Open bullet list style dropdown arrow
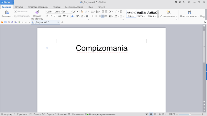The image size is (207, 116). (x=95, y=12)
